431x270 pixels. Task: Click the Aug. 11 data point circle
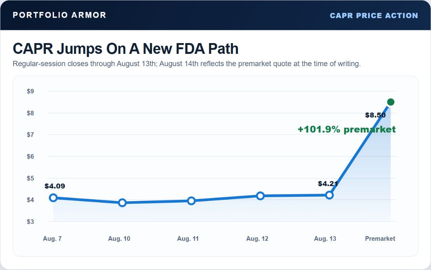point(191,201)
